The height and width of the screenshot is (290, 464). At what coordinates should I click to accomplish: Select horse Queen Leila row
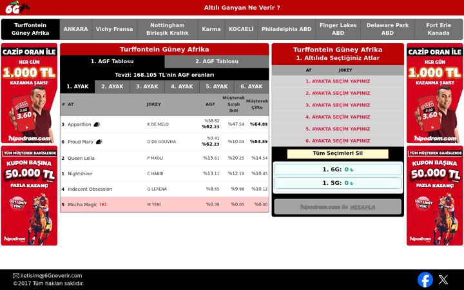click(164, 158)
